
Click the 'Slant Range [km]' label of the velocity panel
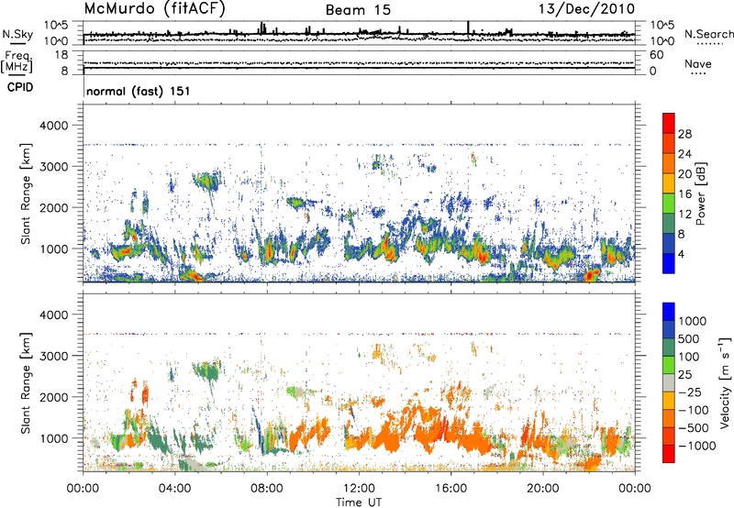click(26, 382)
